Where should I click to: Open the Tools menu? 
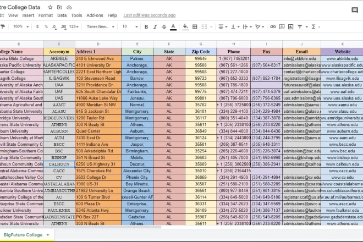point(76,15)
